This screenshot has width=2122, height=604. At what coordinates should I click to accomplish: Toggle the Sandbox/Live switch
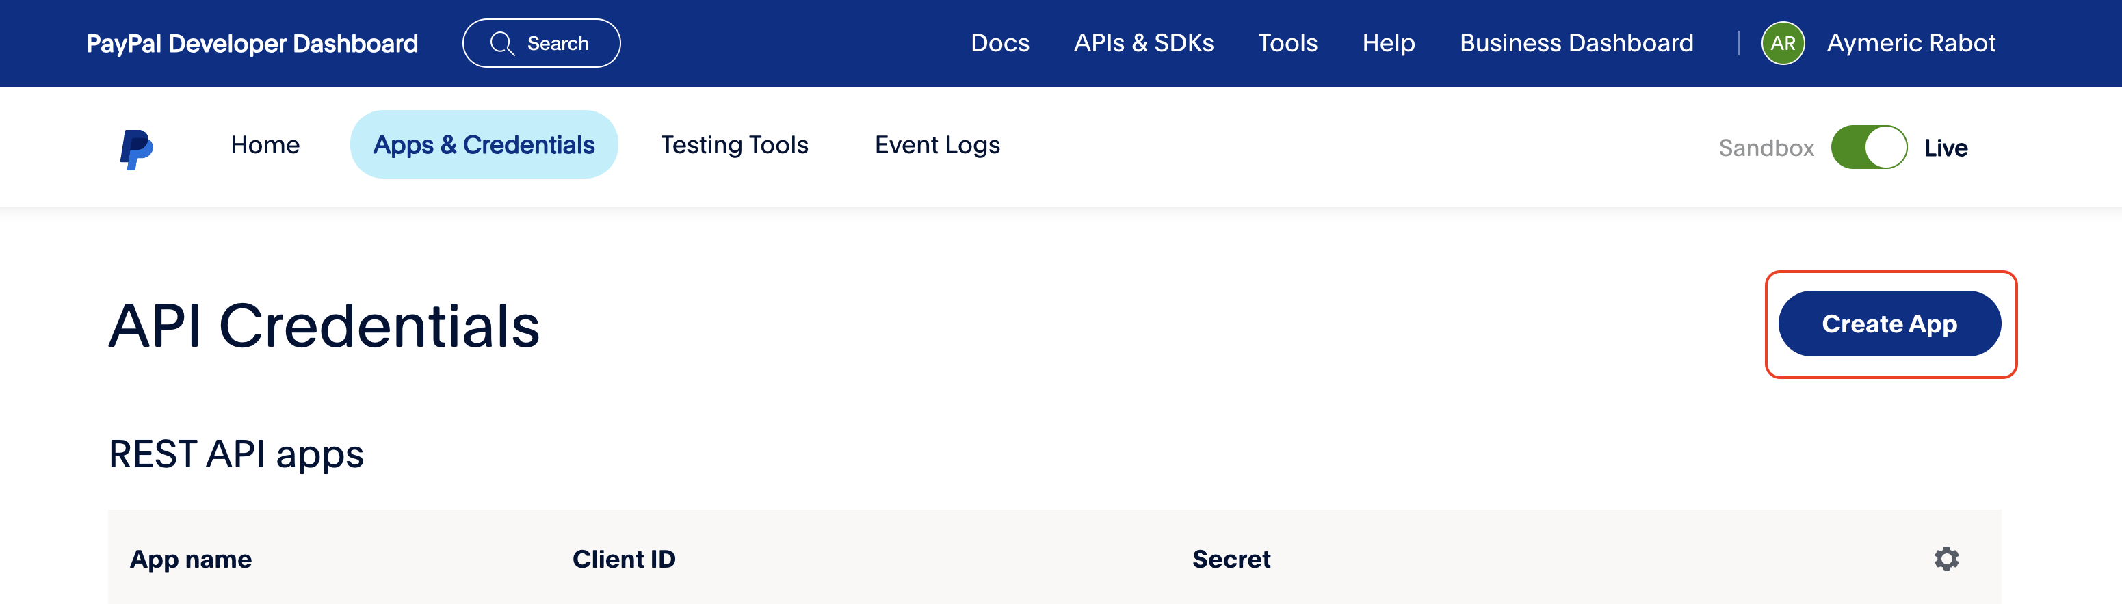[x=1868, y=148]
